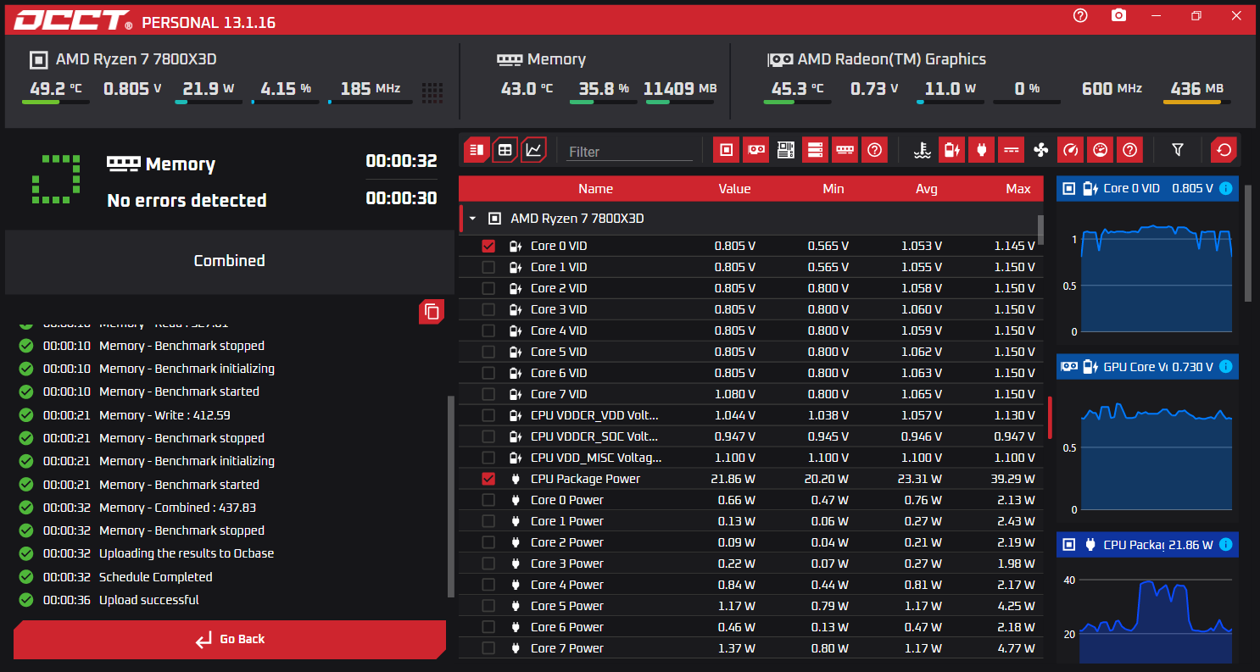Select the 'Memory - Write : 412.59' log entry
This screenshot has height=672, width=1260.
pyautogui.click(x=164, y=415)
